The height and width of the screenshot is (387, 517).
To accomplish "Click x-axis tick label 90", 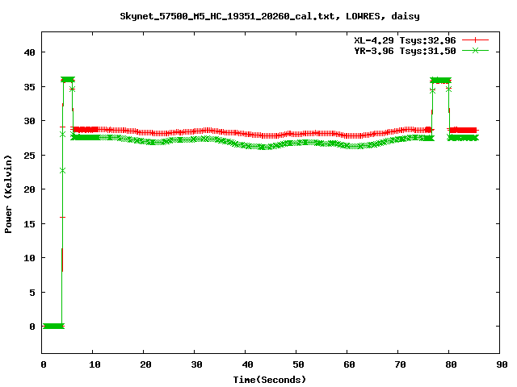I will (x=502, y=364).
